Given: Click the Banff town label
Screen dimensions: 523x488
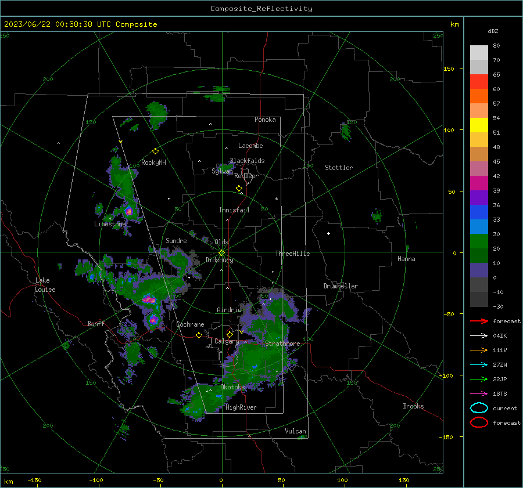Looking at the screenshot, I should [x=96, y=323].
